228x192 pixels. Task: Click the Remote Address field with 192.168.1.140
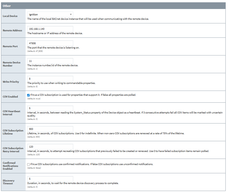pyautogui.click(x=50, y=29)
